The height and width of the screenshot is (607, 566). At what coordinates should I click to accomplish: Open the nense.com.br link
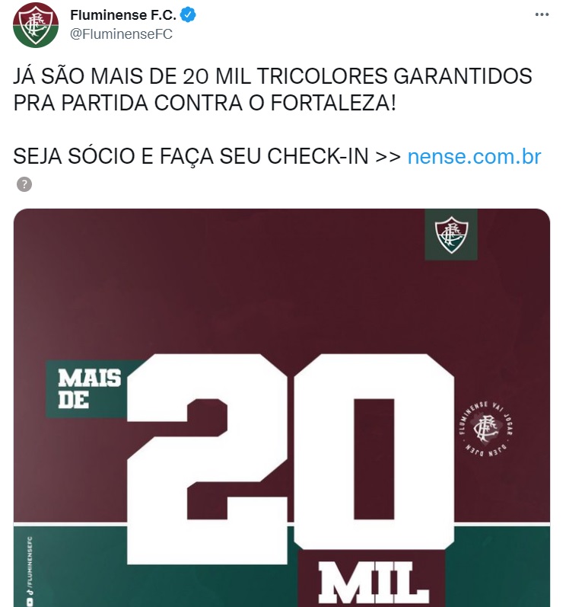point(474,156)
